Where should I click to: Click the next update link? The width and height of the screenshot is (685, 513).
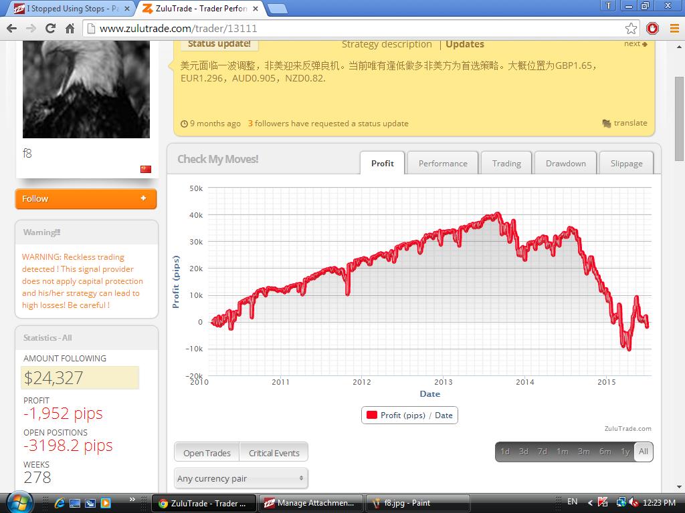[635, 43]
